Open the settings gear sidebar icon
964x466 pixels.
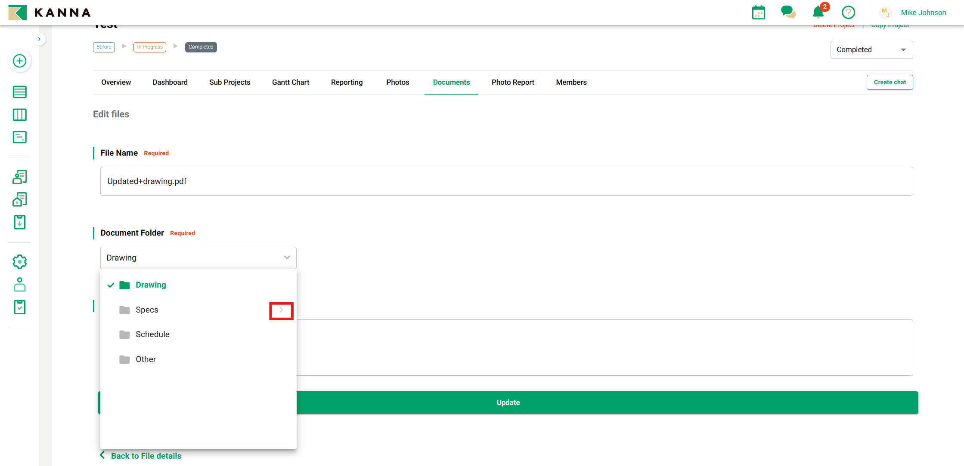tap(19, 261)
